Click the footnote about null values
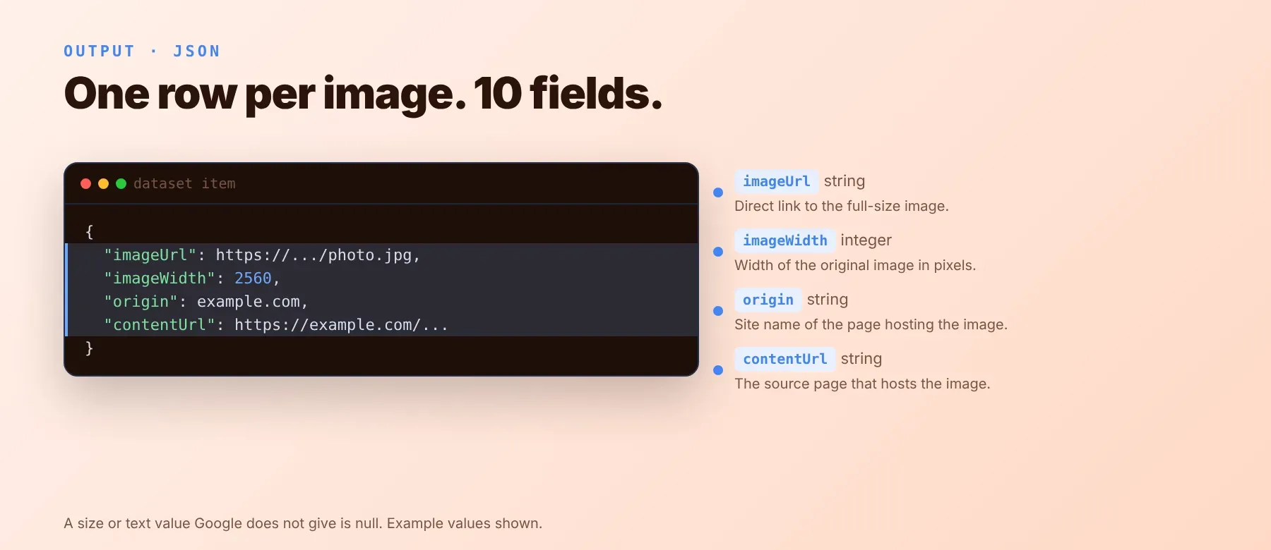The image size is (1271, 550). click(x=303, y=523)
